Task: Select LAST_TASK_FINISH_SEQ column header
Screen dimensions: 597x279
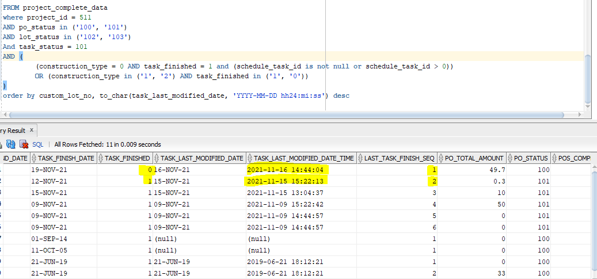Action: (397, 158)
